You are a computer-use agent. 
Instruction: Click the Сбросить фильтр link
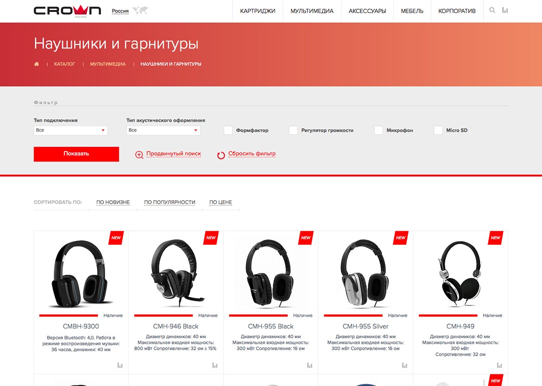(252, 153)
